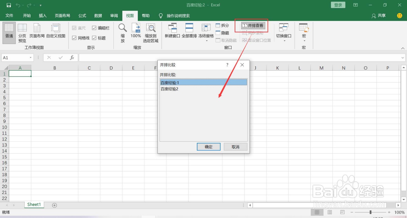Image resolution: width=407 pixels, height=218 pixels.
Task: Click the Select All corner button
Action: tap(5, 68)
